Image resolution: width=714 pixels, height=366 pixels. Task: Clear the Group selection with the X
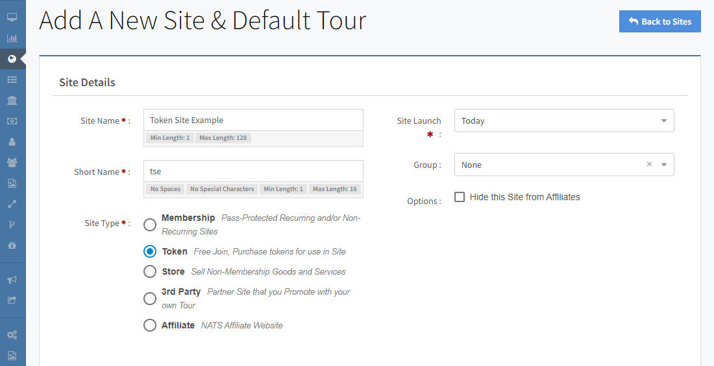tap(649, 165)
